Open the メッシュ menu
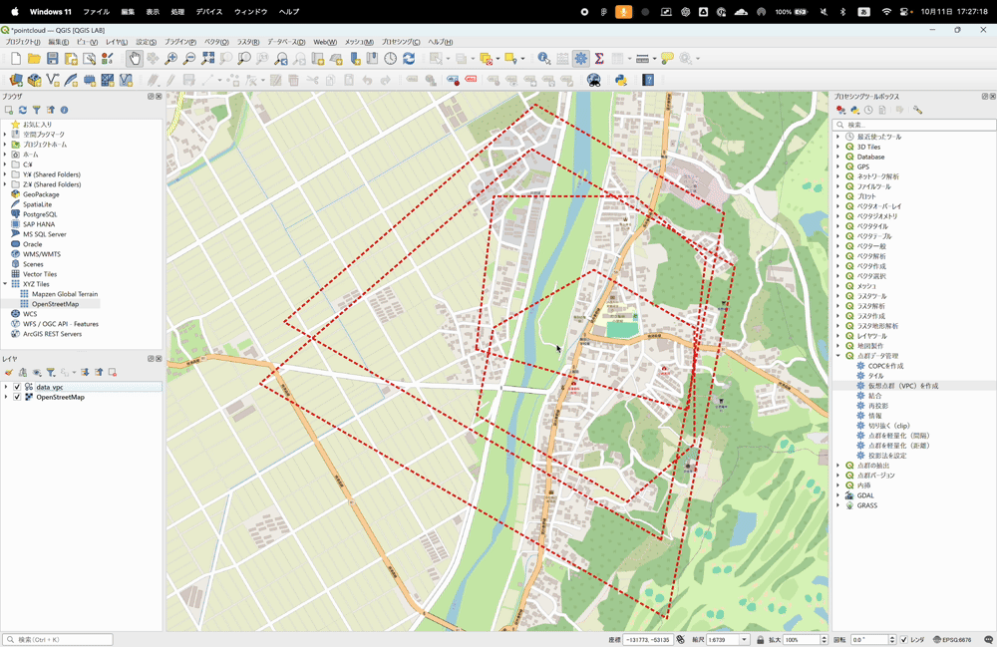The width and height of the screenshot is (997, 647). tap(359, 42)
